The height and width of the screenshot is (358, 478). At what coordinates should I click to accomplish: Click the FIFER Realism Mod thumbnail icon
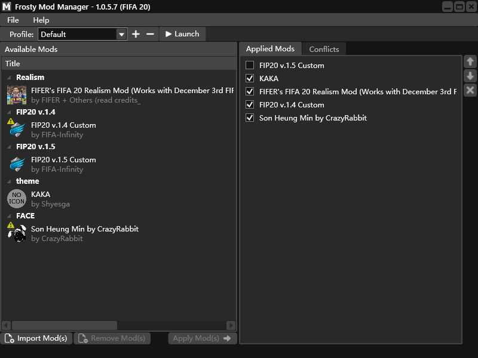point(17,95)
